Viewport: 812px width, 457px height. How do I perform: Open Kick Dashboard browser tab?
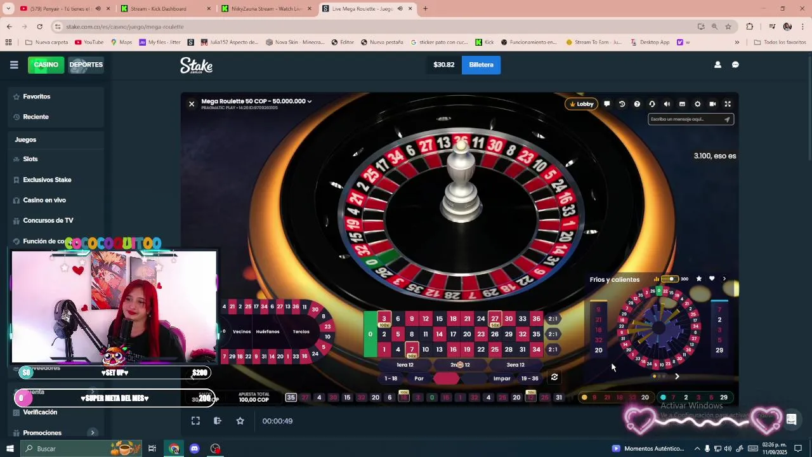click(166, 9)
